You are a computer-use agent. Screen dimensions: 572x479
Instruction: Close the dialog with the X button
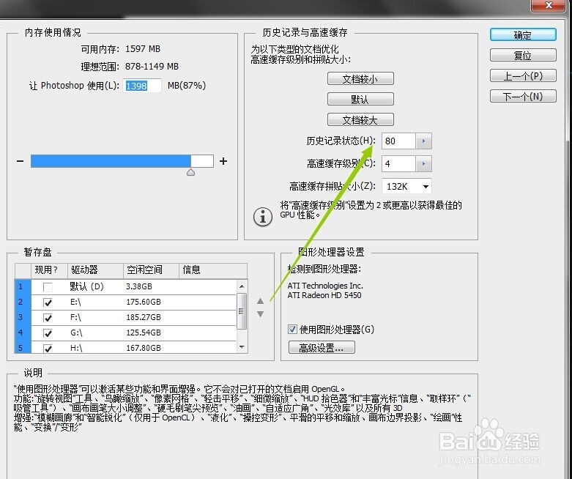click(549, 5)
